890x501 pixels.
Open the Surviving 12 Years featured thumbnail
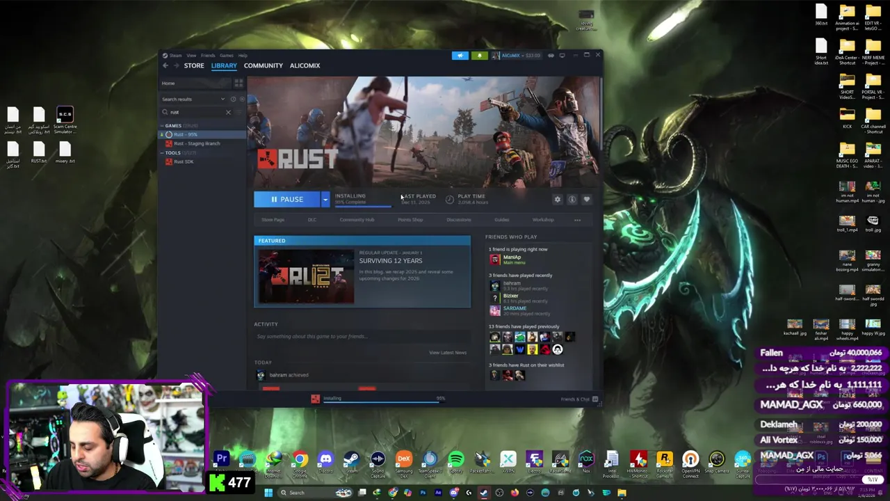306,276
